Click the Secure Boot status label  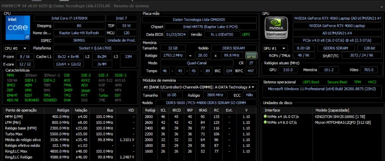[337, 82]
